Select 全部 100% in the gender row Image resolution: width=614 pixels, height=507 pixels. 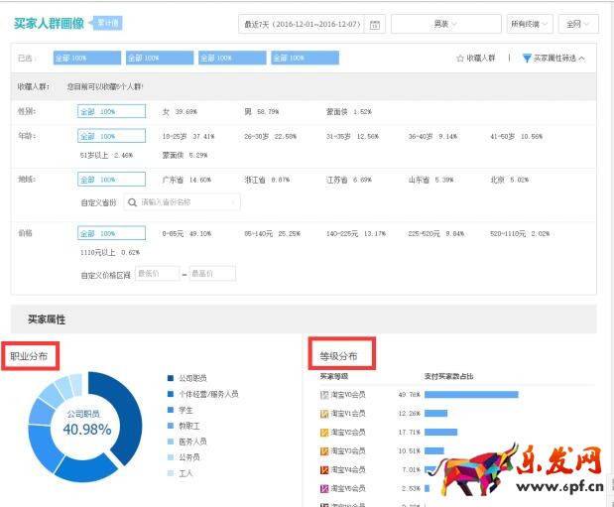pos(111,112)
